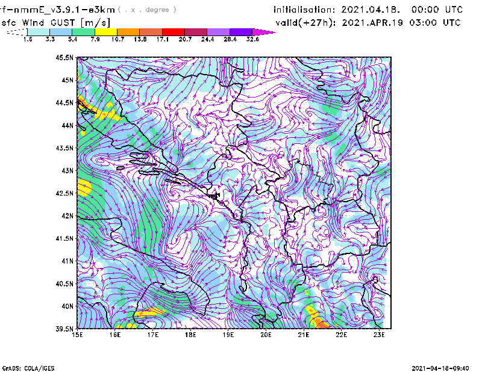Click the 'sfc Wind GUST [m/s]' title
The height and width of the screenshot is (372, 482).
pos(55,23)
